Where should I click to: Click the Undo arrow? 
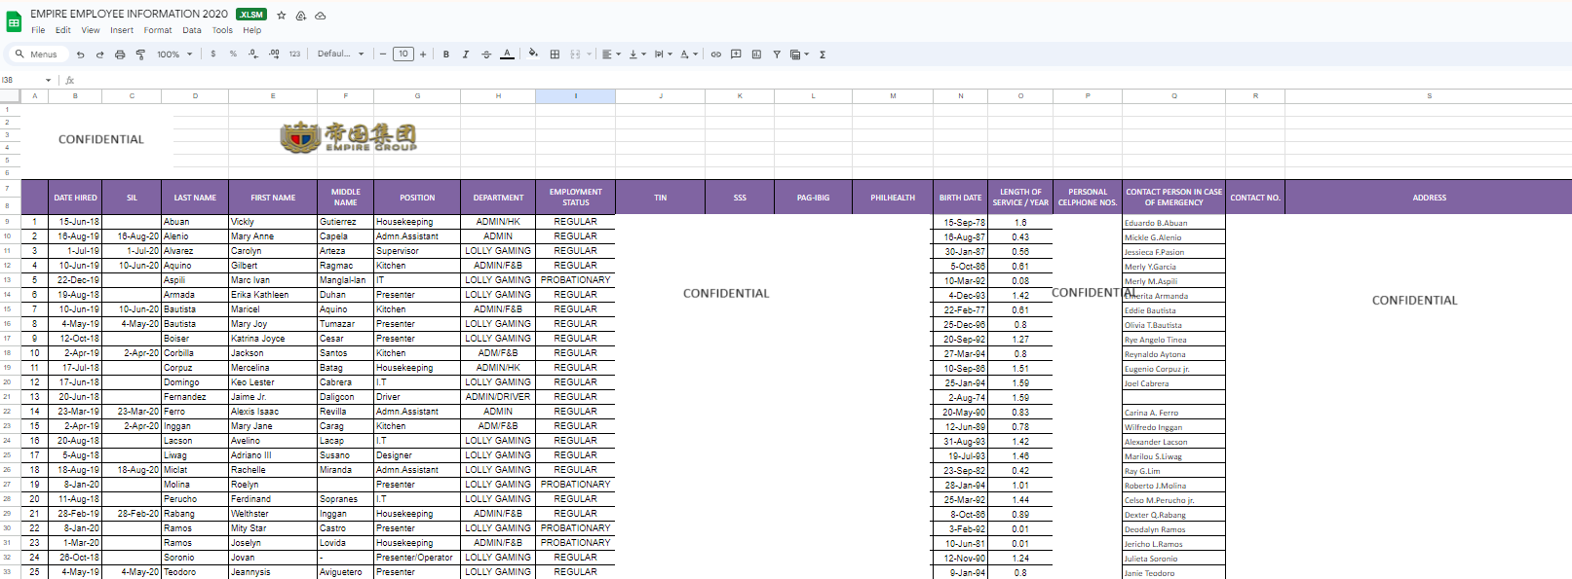80,54
